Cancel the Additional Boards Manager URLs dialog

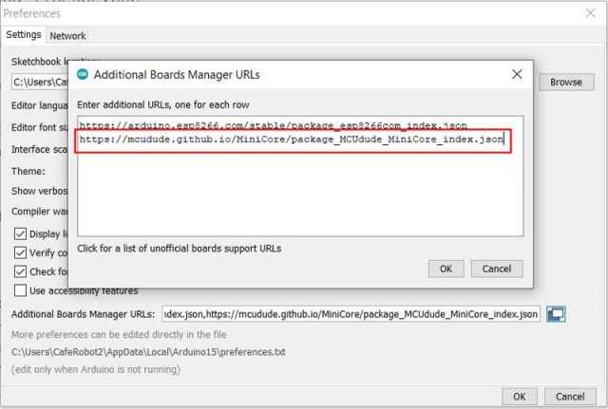tap(496, 269)
